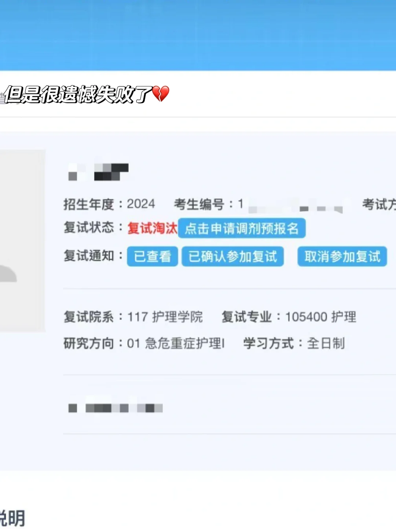Click the red 复试淘汰 status text
The image size is (396, 529).
coord(152,228)
